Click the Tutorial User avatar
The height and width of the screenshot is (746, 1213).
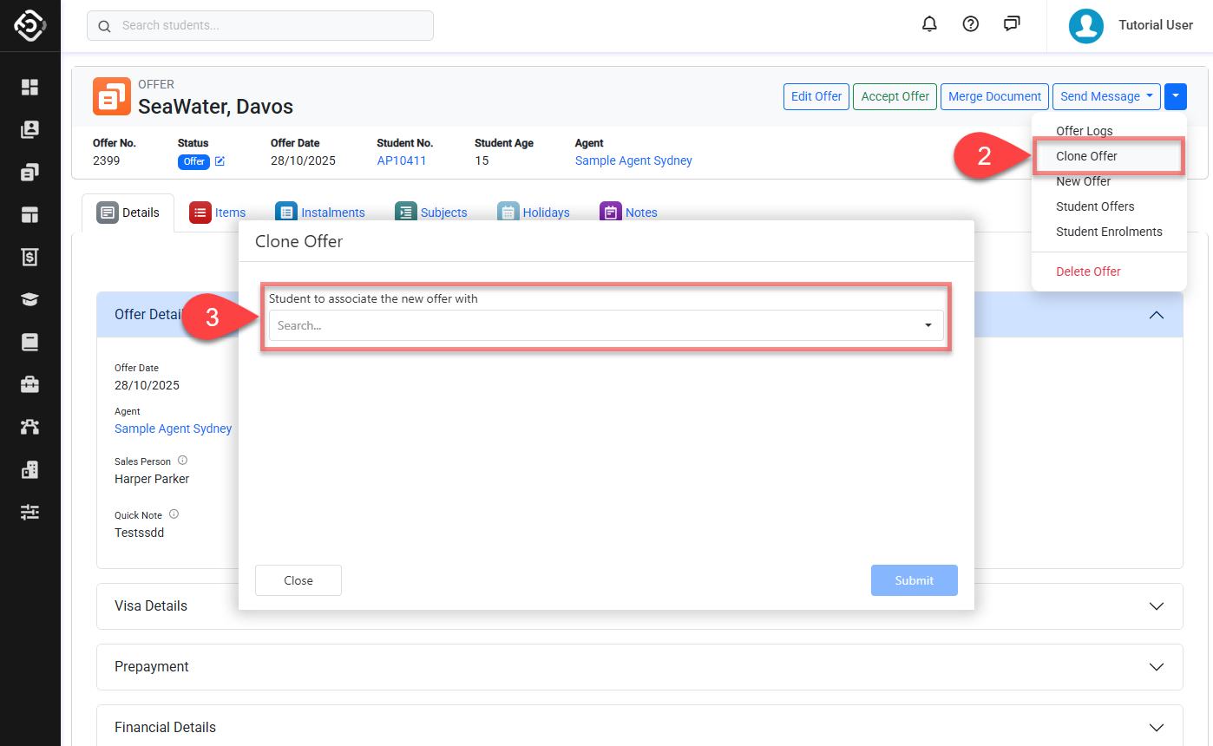pyautogui.click(x=1085, y=26)
